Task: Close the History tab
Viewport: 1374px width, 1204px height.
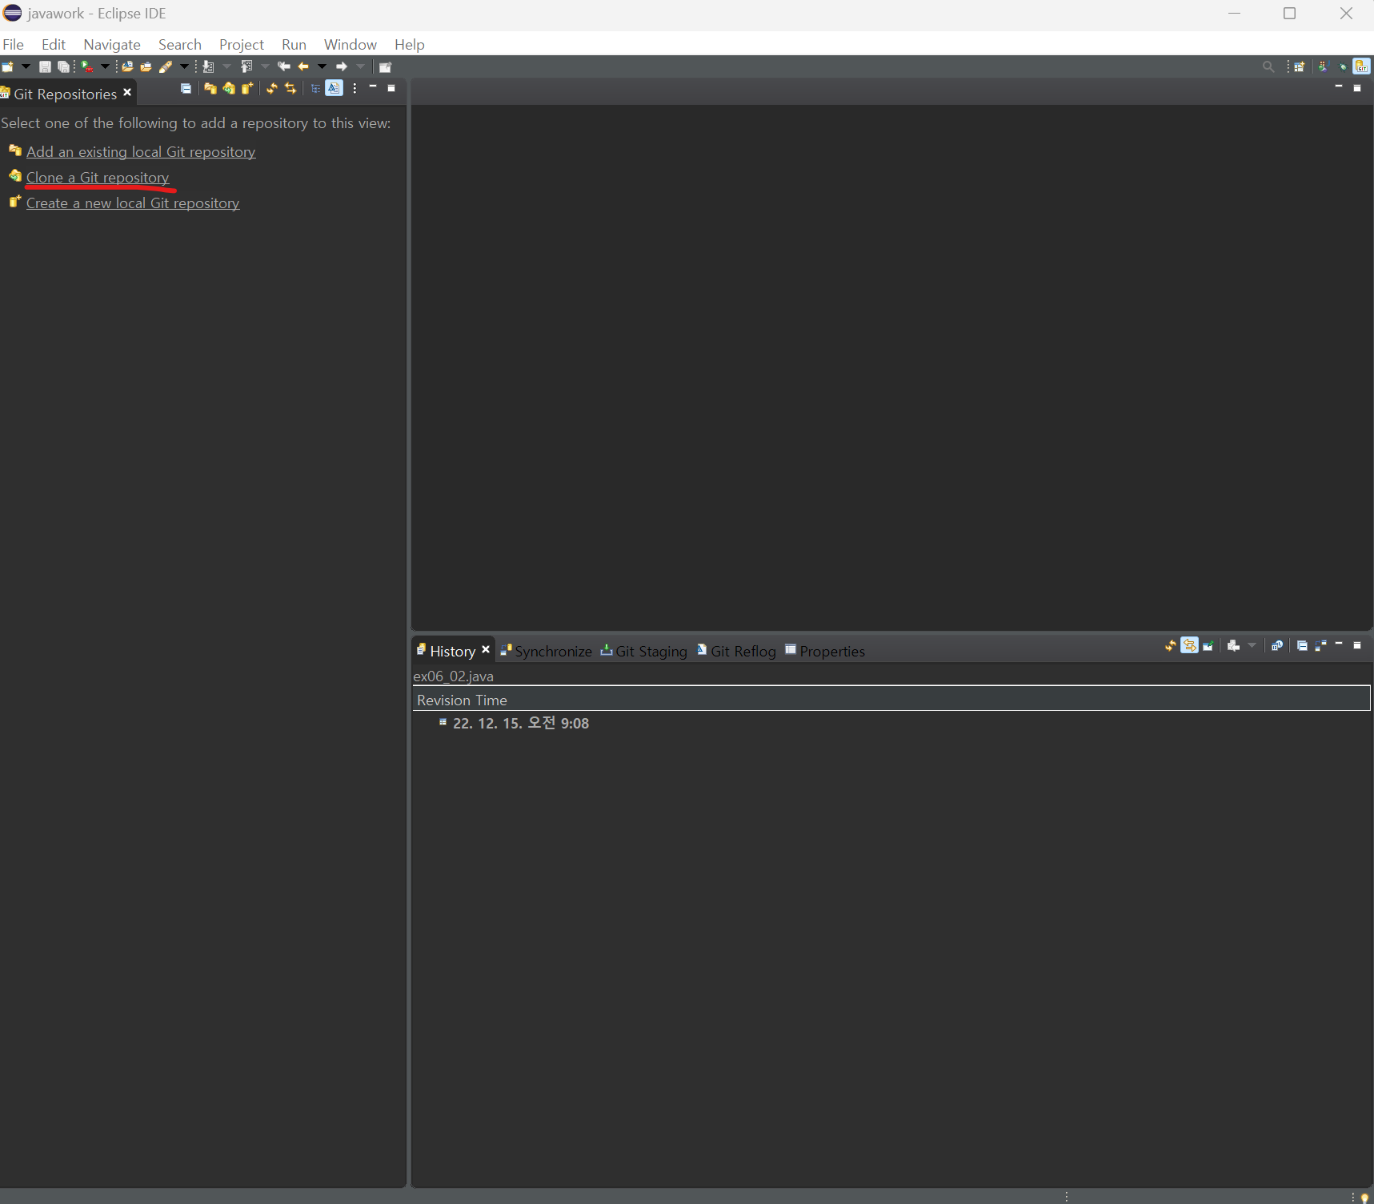Action: (486, 649)
